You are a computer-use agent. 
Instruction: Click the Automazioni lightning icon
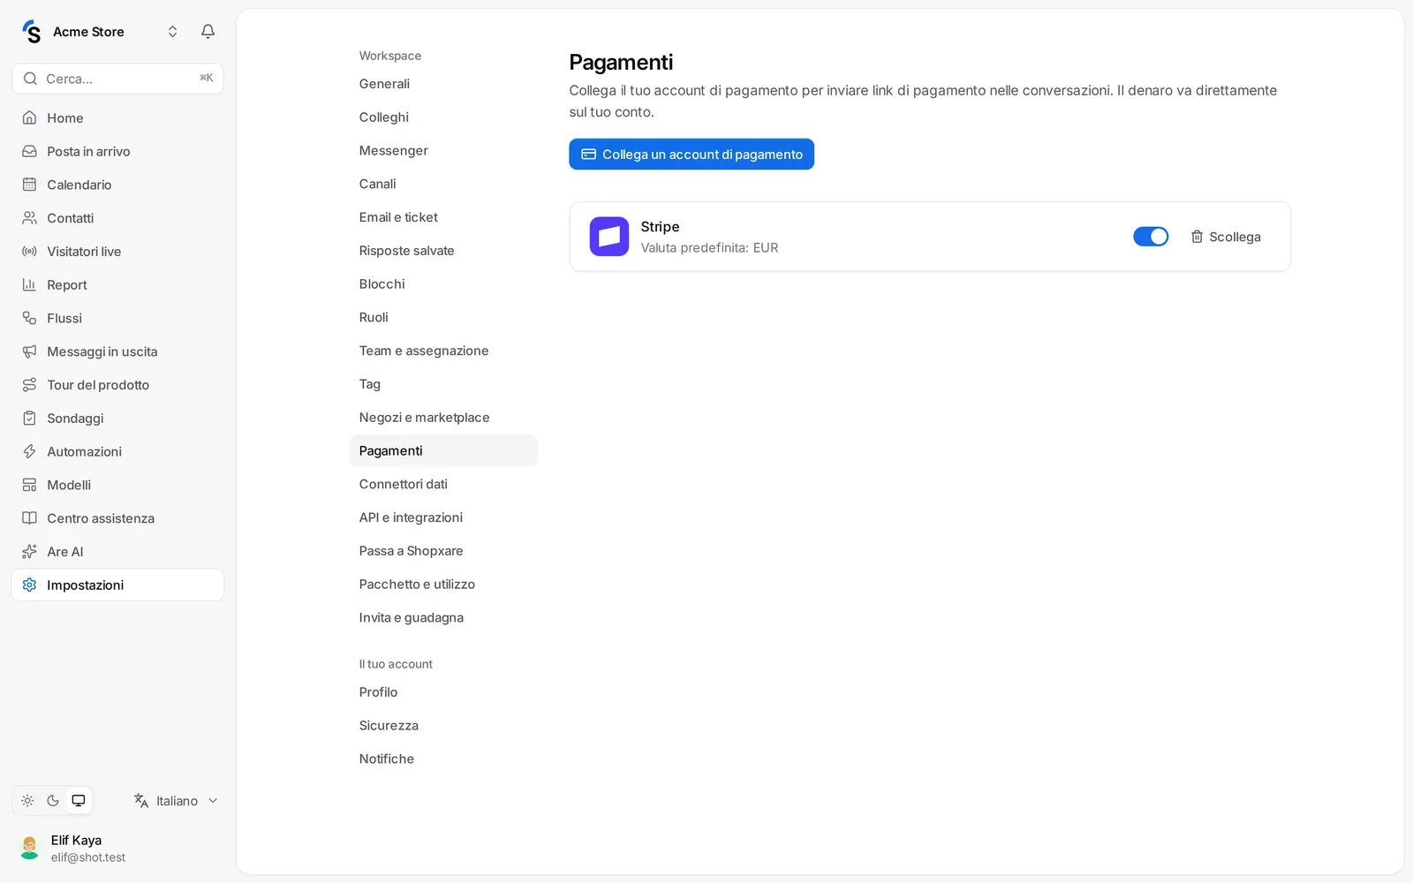click(x=29, y=451)
